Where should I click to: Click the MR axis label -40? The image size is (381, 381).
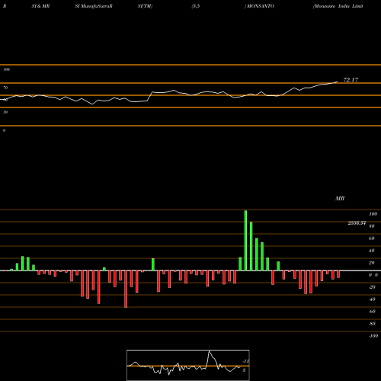pyautogui.click(x=372, y=299)
